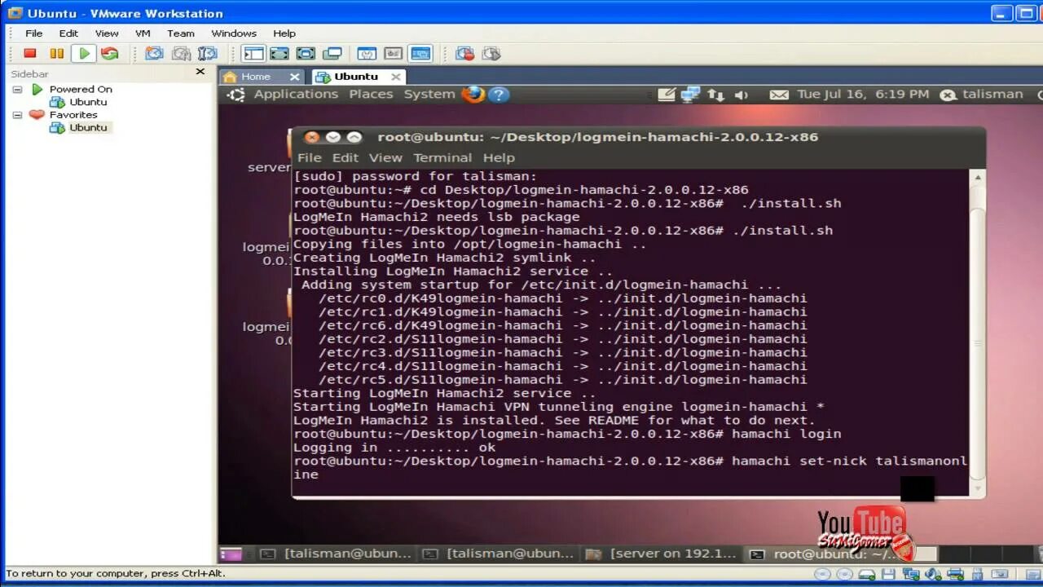Viewport: 1043px width, 587px height.
Task: Click the Unity mode toolbar icon
Action: 332,54
